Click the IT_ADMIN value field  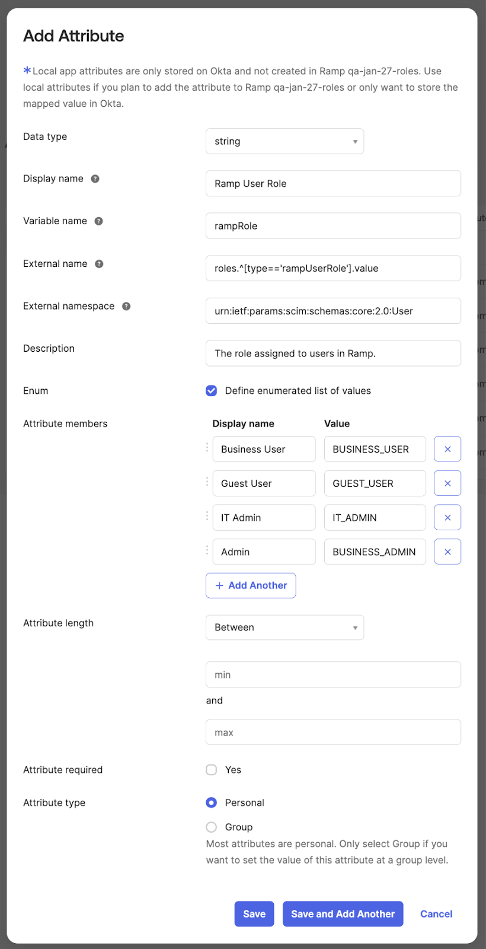tap(375, 517)
